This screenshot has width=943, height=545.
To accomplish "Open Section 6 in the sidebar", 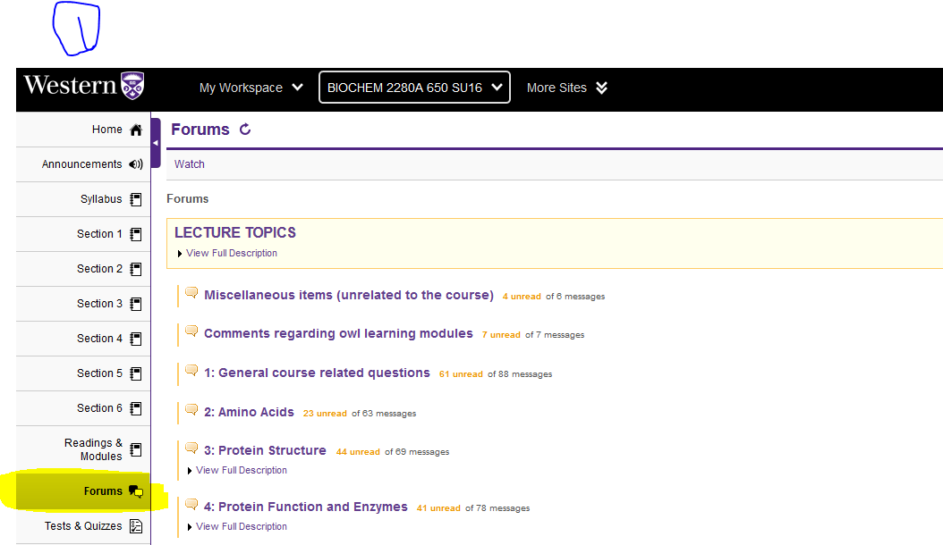I will click(83, 408).
